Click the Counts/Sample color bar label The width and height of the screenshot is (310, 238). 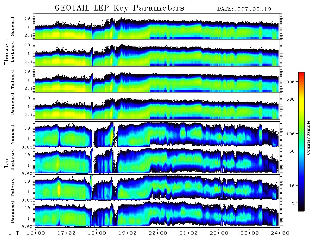tap(308, 137)
